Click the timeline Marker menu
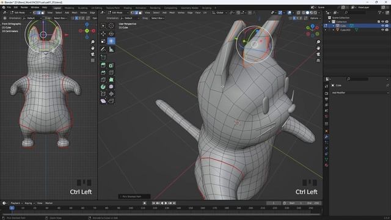 49,203
